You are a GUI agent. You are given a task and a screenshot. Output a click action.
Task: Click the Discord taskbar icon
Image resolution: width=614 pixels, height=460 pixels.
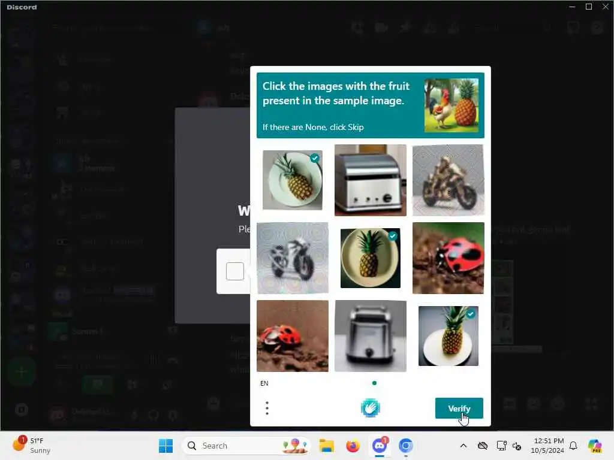[x=380, y=446]
